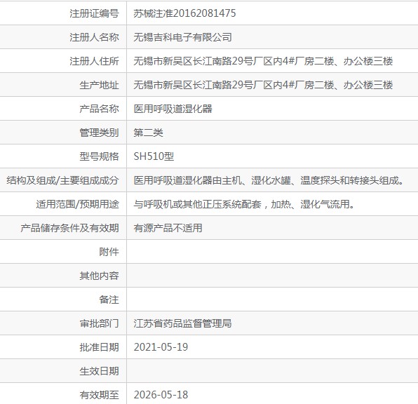Click the 结构及组成 description text
The height and width of the screenshot is (404, 418).
269,180
